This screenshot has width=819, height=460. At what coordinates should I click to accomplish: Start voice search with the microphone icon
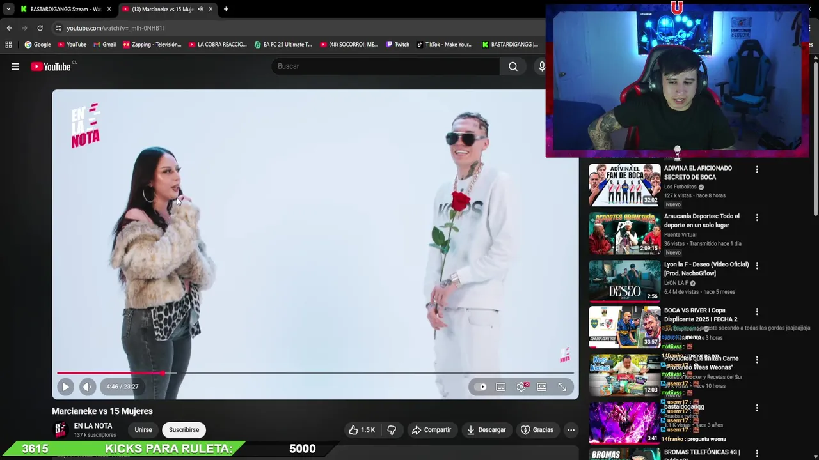pyautogui.click(x=542, y=66)
